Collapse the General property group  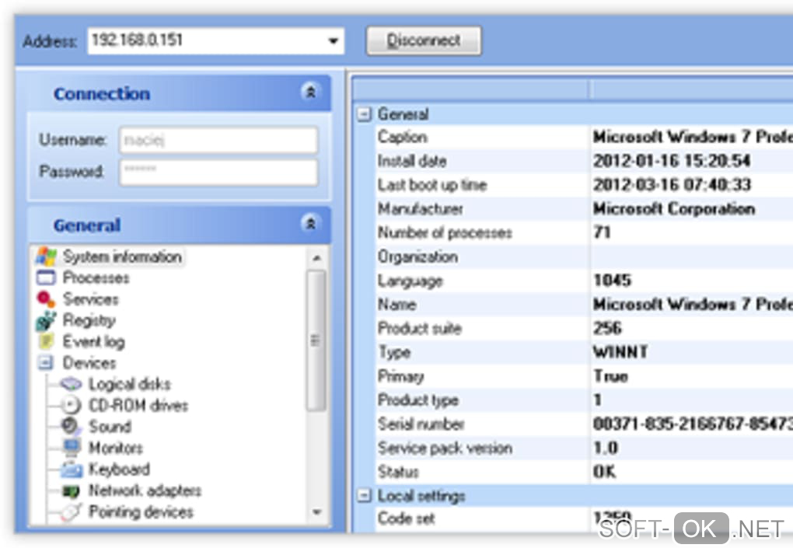tap(364, 113)
